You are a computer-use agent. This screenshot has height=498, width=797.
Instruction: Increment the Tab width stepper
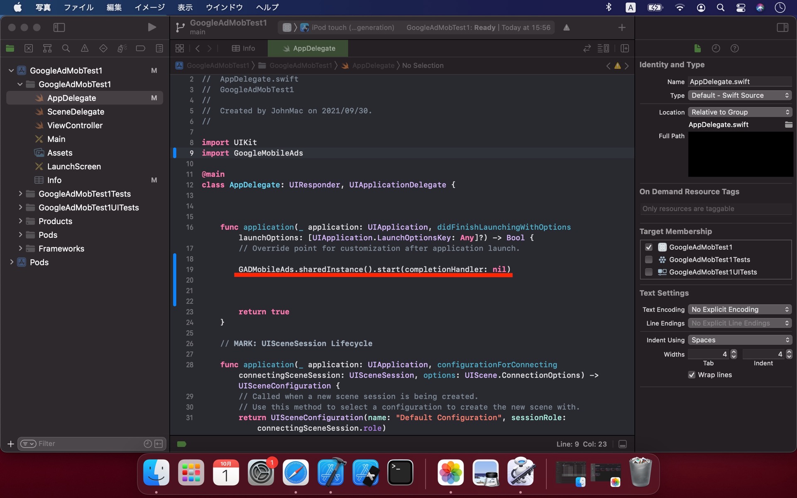click(x=734, y=352)
